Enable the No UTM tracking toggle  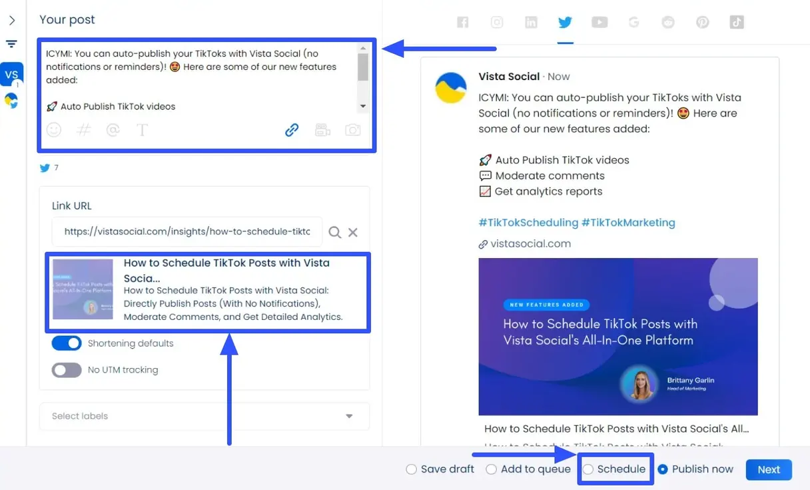(x=67, y=370)
